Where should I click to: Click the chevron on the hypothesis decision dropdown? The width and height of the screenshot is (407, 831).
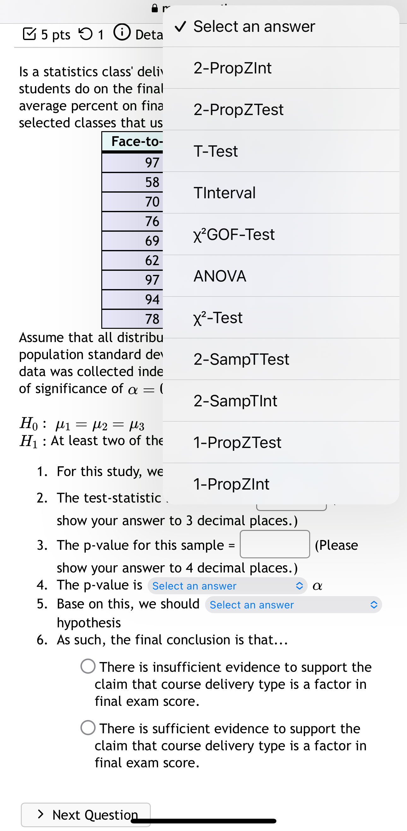pos(374,605)
